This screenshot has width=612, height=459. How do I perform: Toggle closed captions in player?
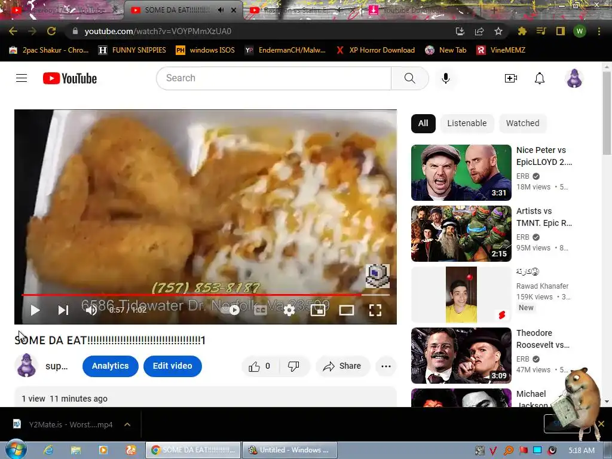pos(261,310)
